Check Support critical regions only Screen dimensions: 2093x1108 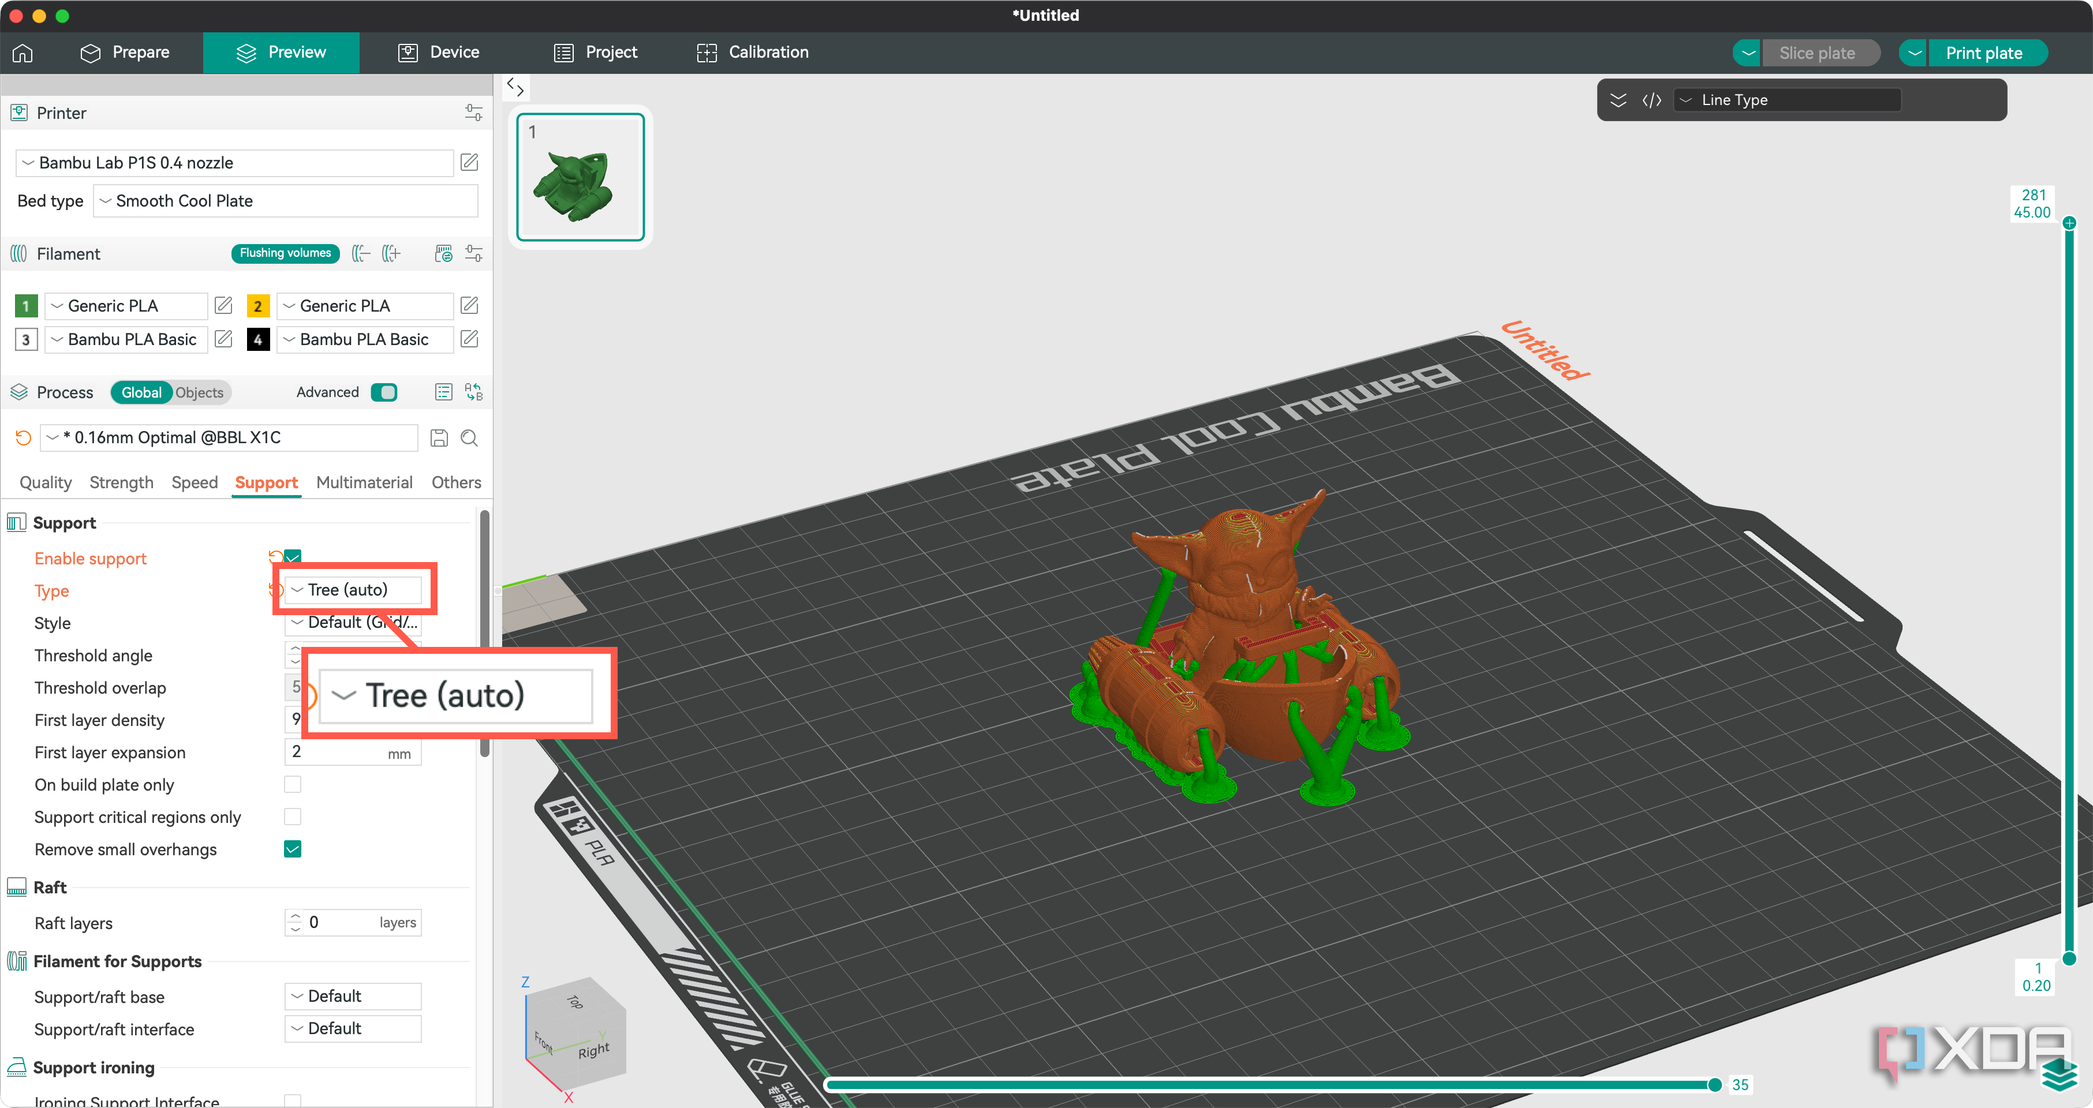(x=293, y=817)
